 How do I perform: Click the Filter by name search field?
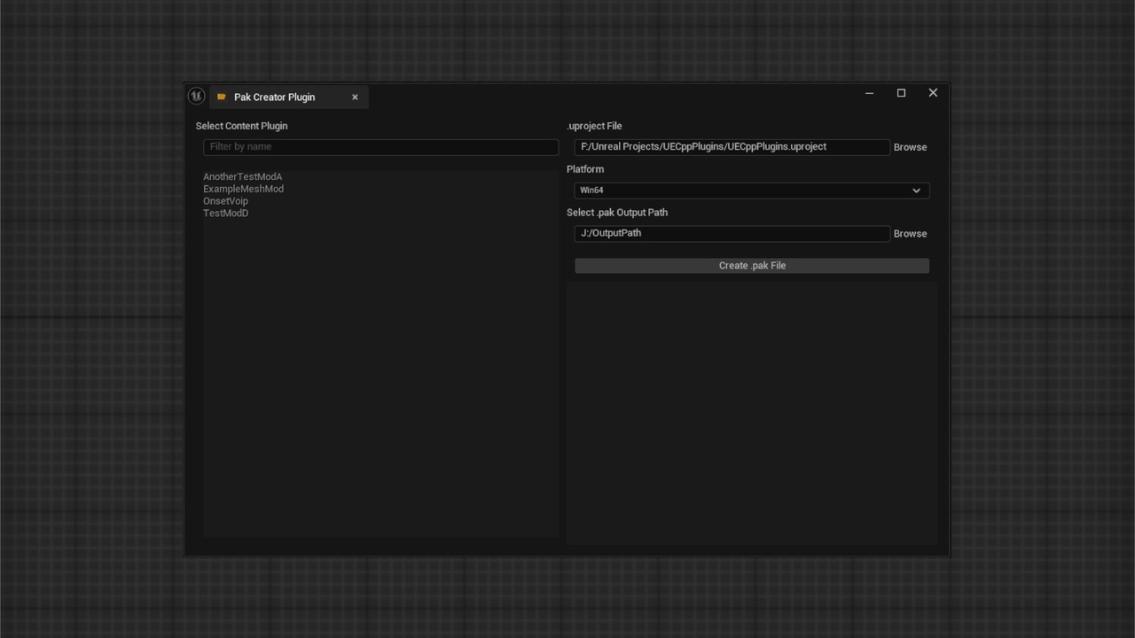(380, 146)
